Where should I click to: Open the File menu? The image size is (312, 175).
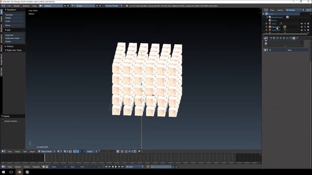click(9, 6)
